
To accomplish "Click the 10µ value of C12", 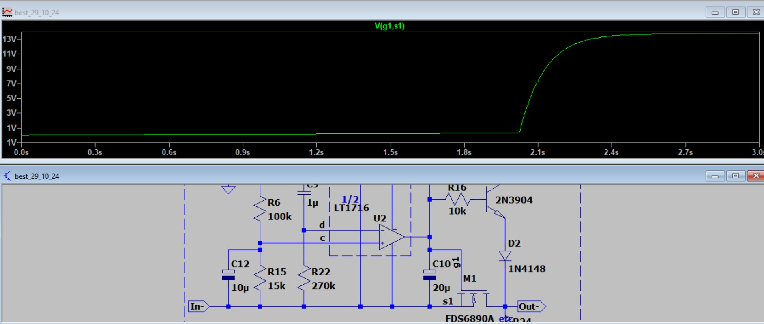I will pos(240,288).
